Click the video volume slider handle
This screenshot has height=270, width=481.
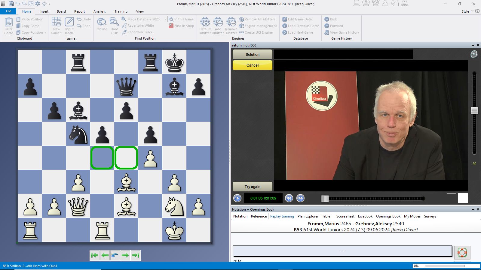click(474, 110)
